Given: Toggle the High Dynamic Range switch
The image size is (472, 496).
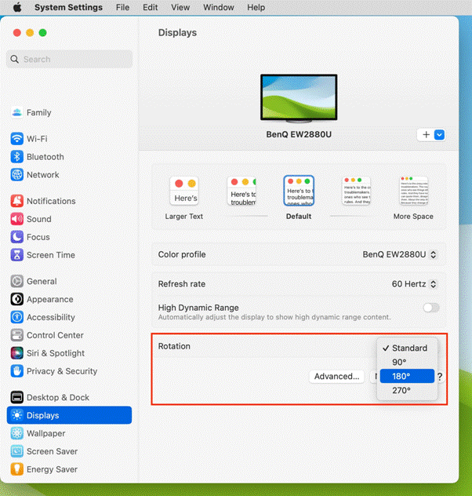Looking at the screenshot, I should click(431, 308).
